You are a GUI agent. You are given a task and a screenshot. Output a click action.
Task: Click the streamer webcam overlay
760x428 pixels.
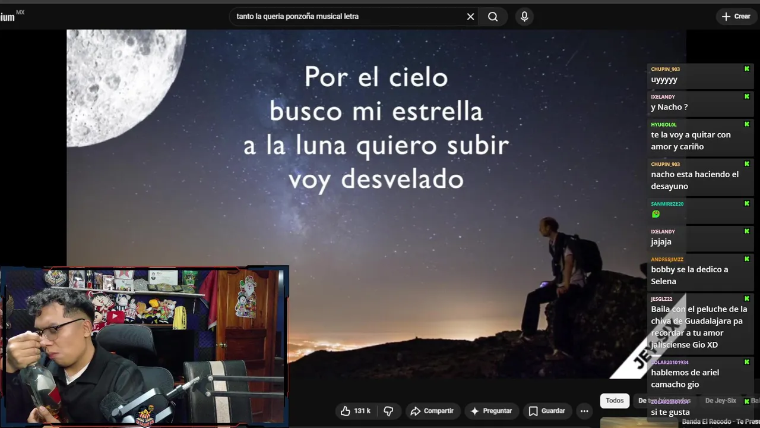tap(144, 347)
